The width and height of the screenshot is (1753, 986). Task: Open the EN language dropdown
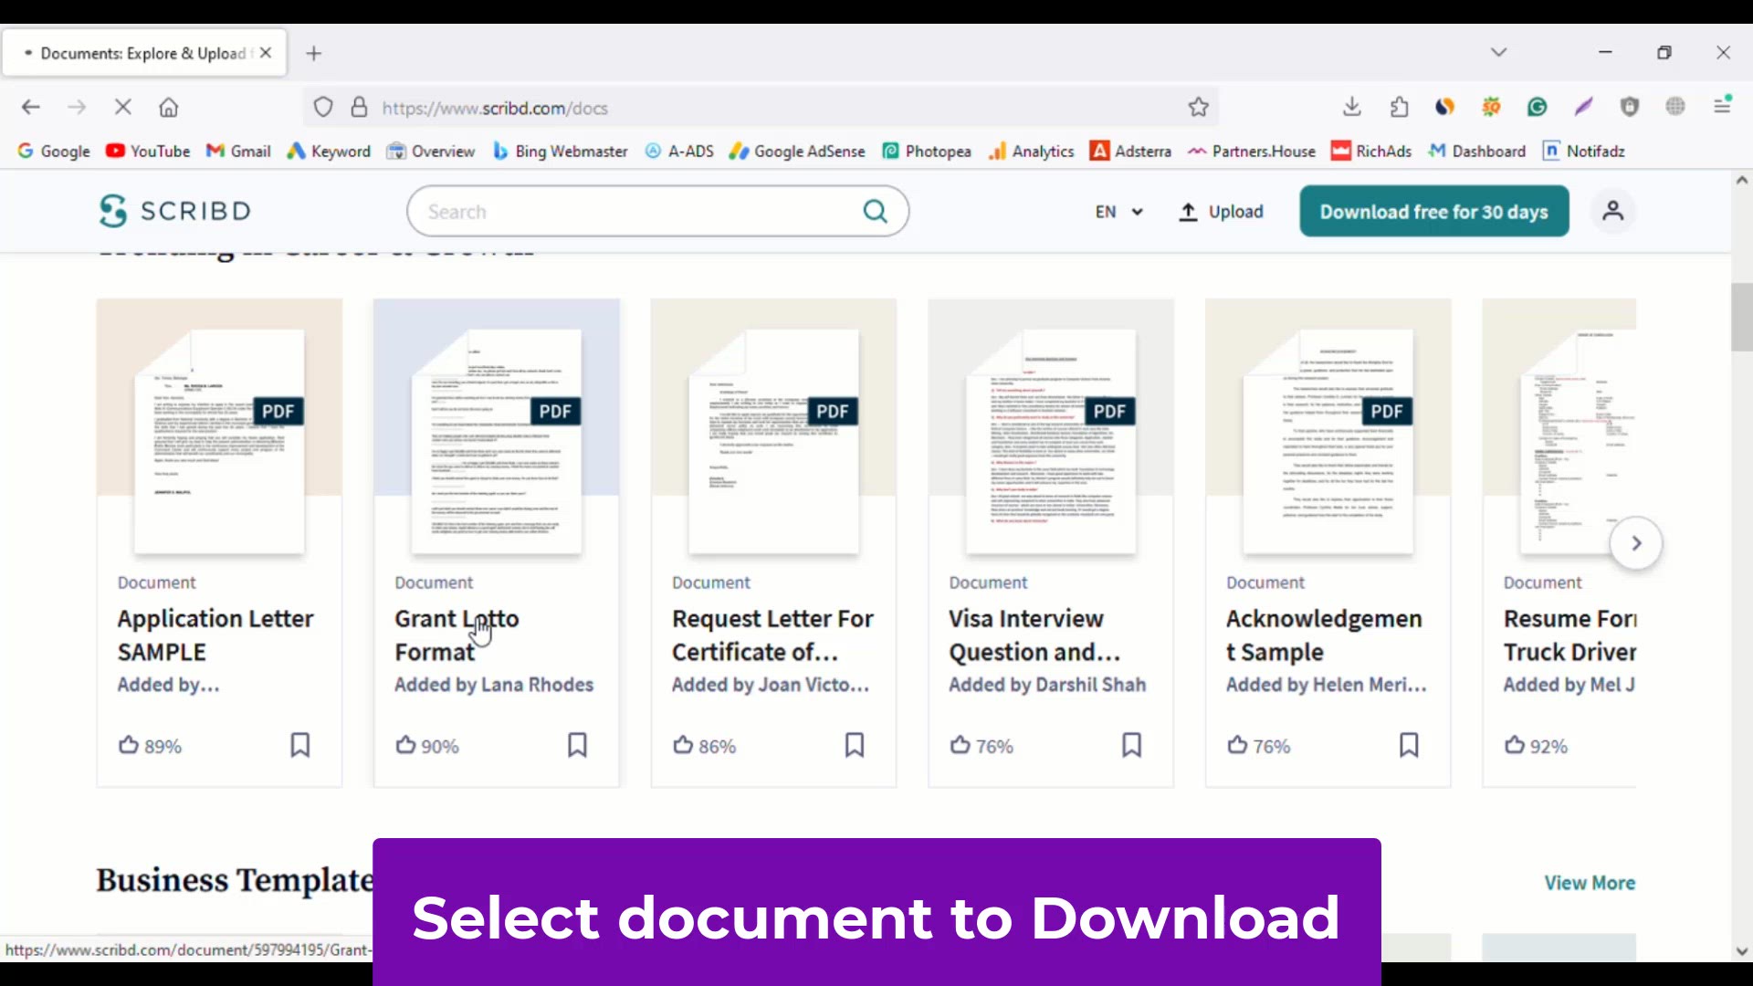(x=1119, y=212)
